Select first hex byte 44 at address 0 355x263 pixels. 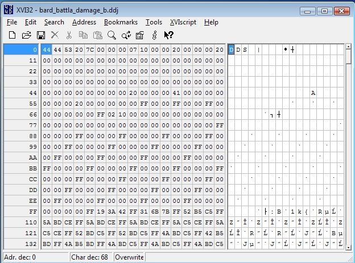47,49
